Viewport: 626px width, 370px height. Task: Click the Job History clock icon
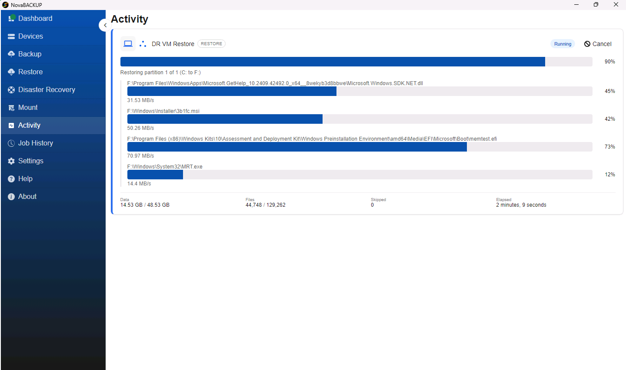click(11, 143)
